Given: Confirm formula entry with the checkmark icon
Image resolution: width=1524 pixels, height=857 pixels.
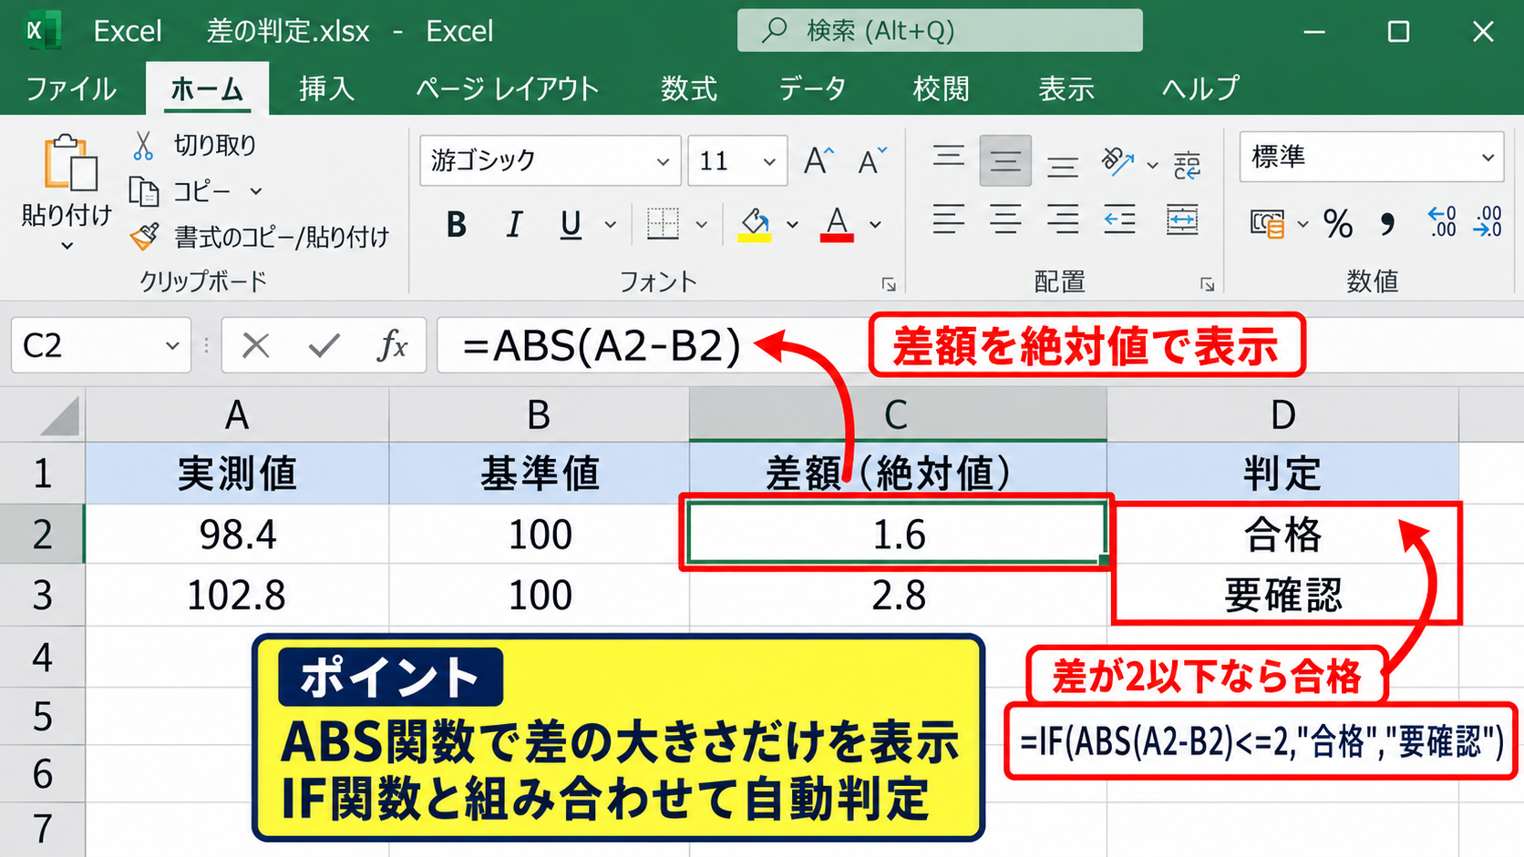Looking at the screenshot, I should coord(324,345).
